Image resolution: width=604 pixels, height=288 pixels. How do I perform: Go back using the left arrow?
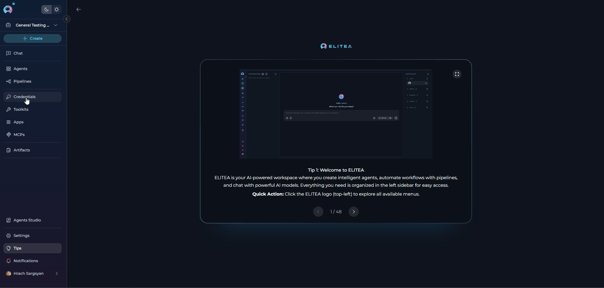tap(79, 9)
